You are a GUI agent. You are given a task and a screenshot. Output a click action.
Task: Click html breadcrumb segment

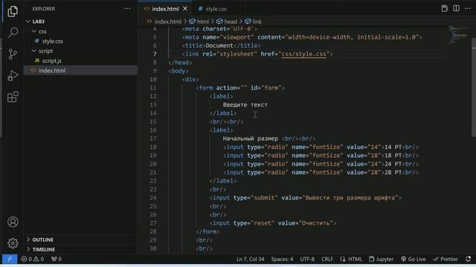[202, 22]
